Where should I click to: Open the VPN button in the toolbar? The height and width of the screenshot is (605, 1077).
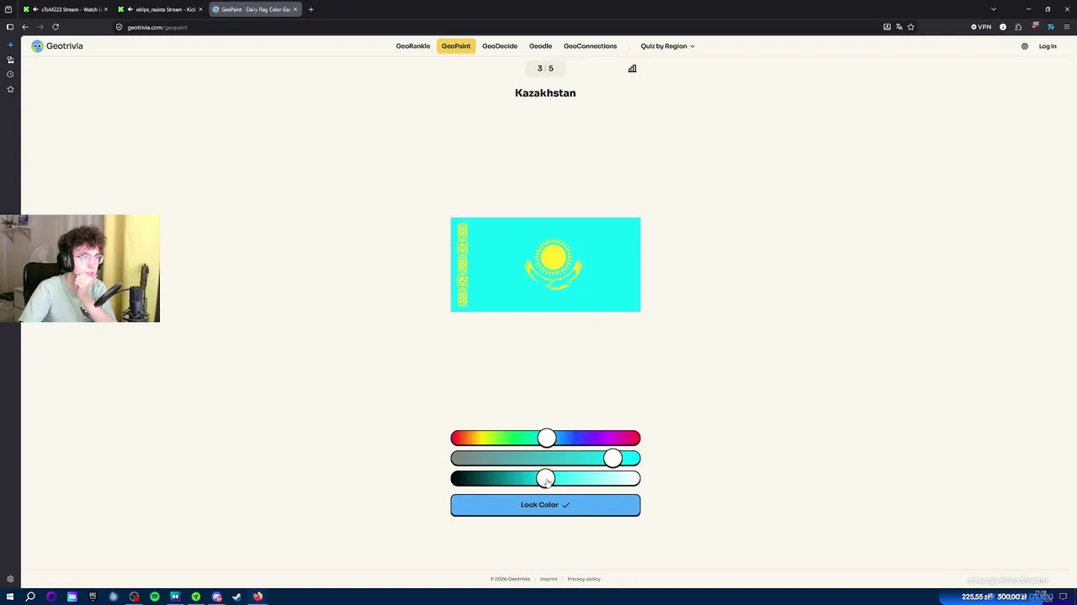(981, 27)
